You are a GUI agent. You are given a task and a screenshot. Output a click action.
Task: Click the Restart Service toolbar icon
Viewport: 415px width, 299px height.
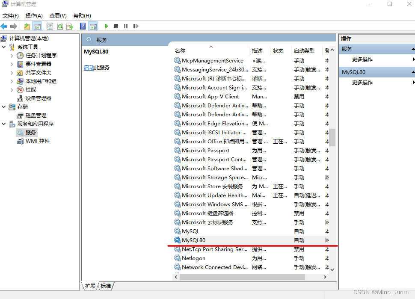[x=135, y=26]
